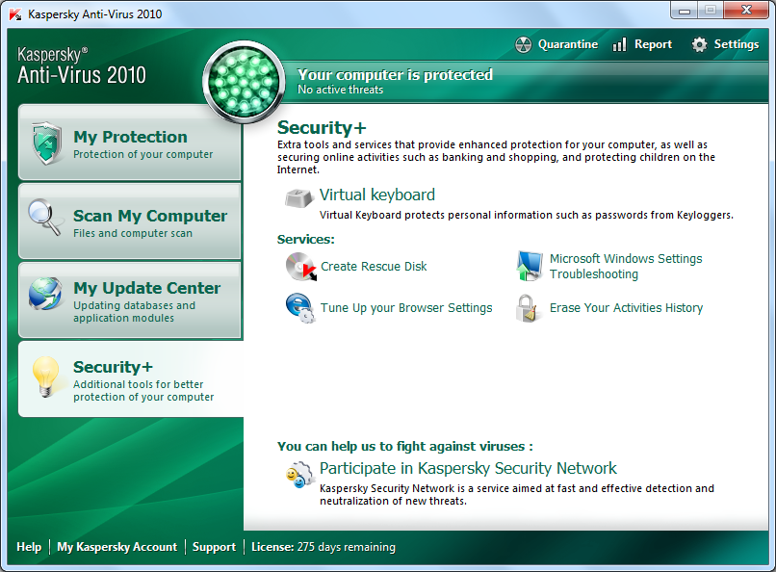Click the Settings gear icon
Screen dimensions: 776x572
[699, 44]
